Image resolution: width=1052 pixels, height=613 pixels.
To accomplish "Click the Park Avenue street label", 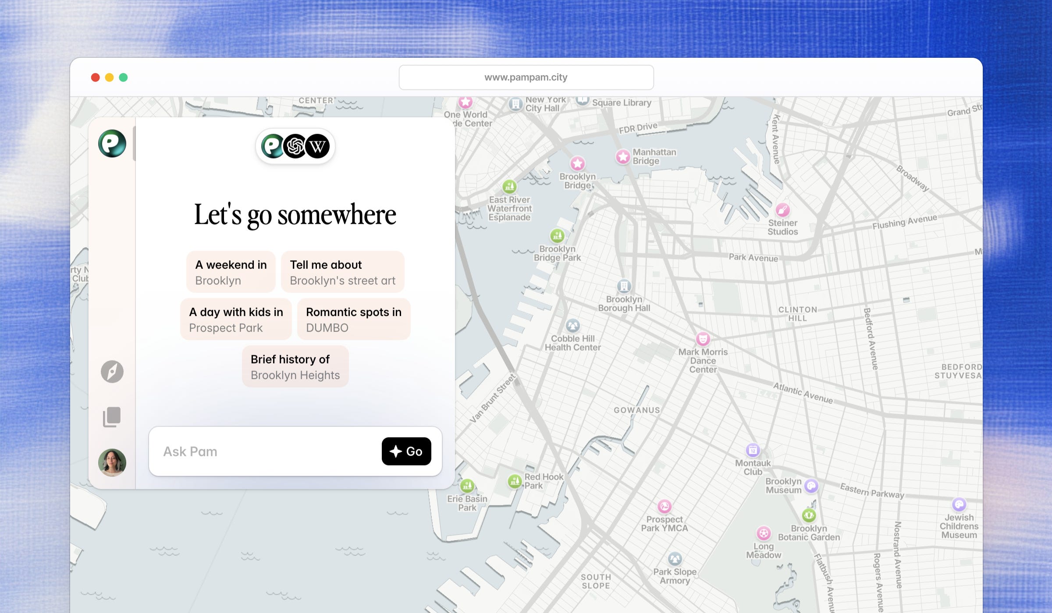I will coord(753,257).
